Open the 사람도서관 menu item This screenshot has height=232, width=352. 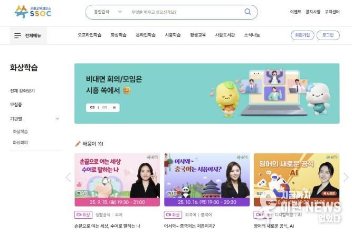[x=225, y=35]
